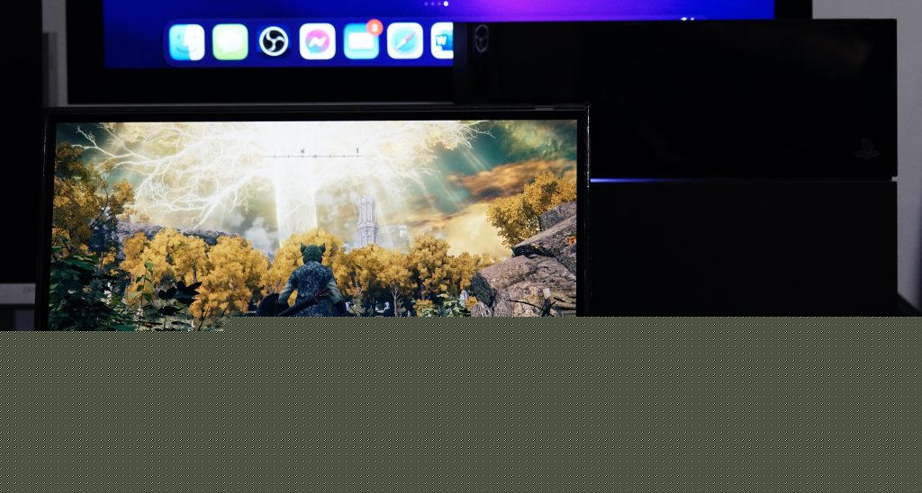Click the compass bar in the game
Screen dimensions: 922x493
pyautogui.click(x=315, y=156)
